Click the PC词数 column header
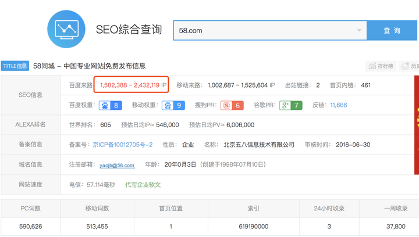This screenshot has height=237, width=419. [30, 208]
